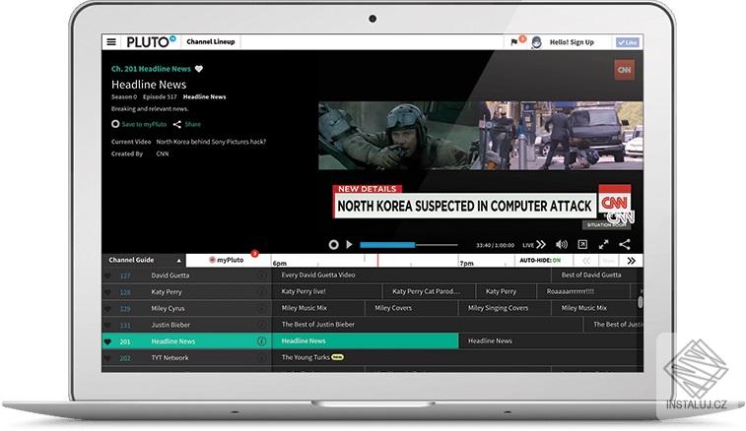Select channel 129 Miley Cyrus
Viewport: 746px width, 431px height.
[x=186, y=308]
